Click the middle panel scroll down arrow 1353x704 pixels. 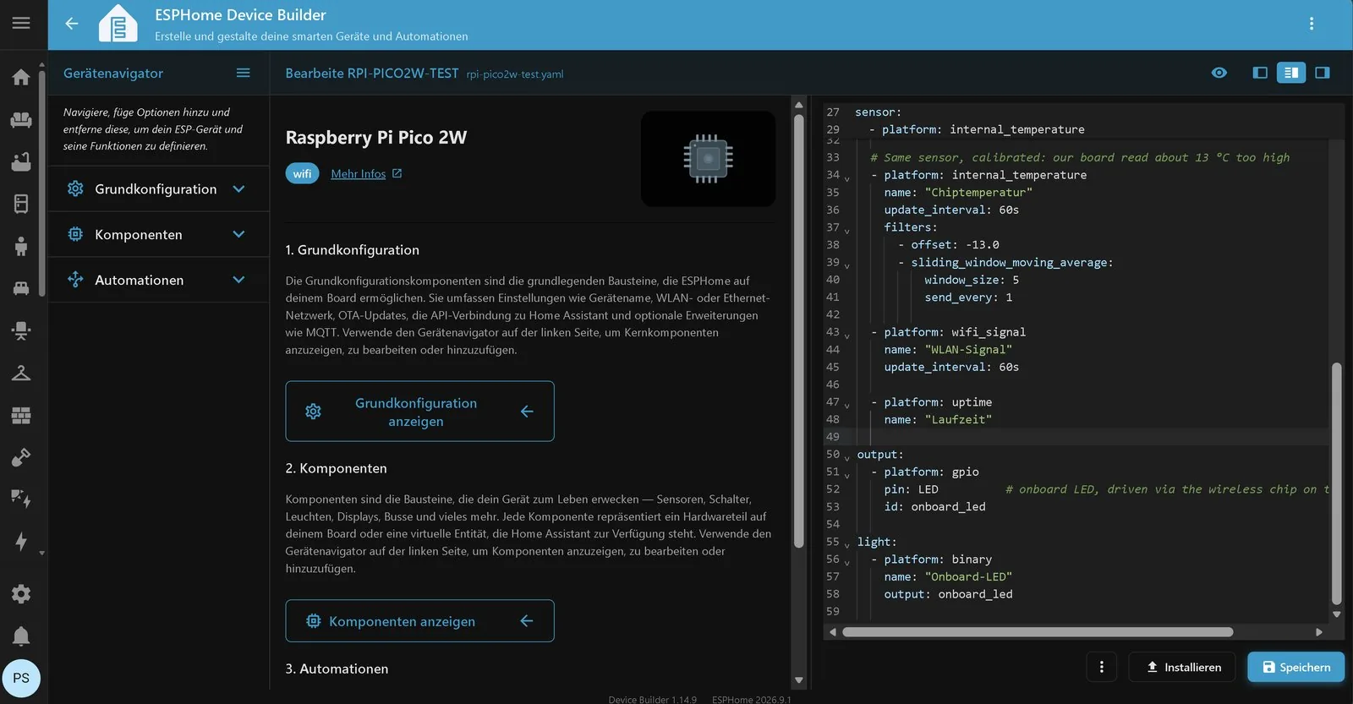click(798, 679)
